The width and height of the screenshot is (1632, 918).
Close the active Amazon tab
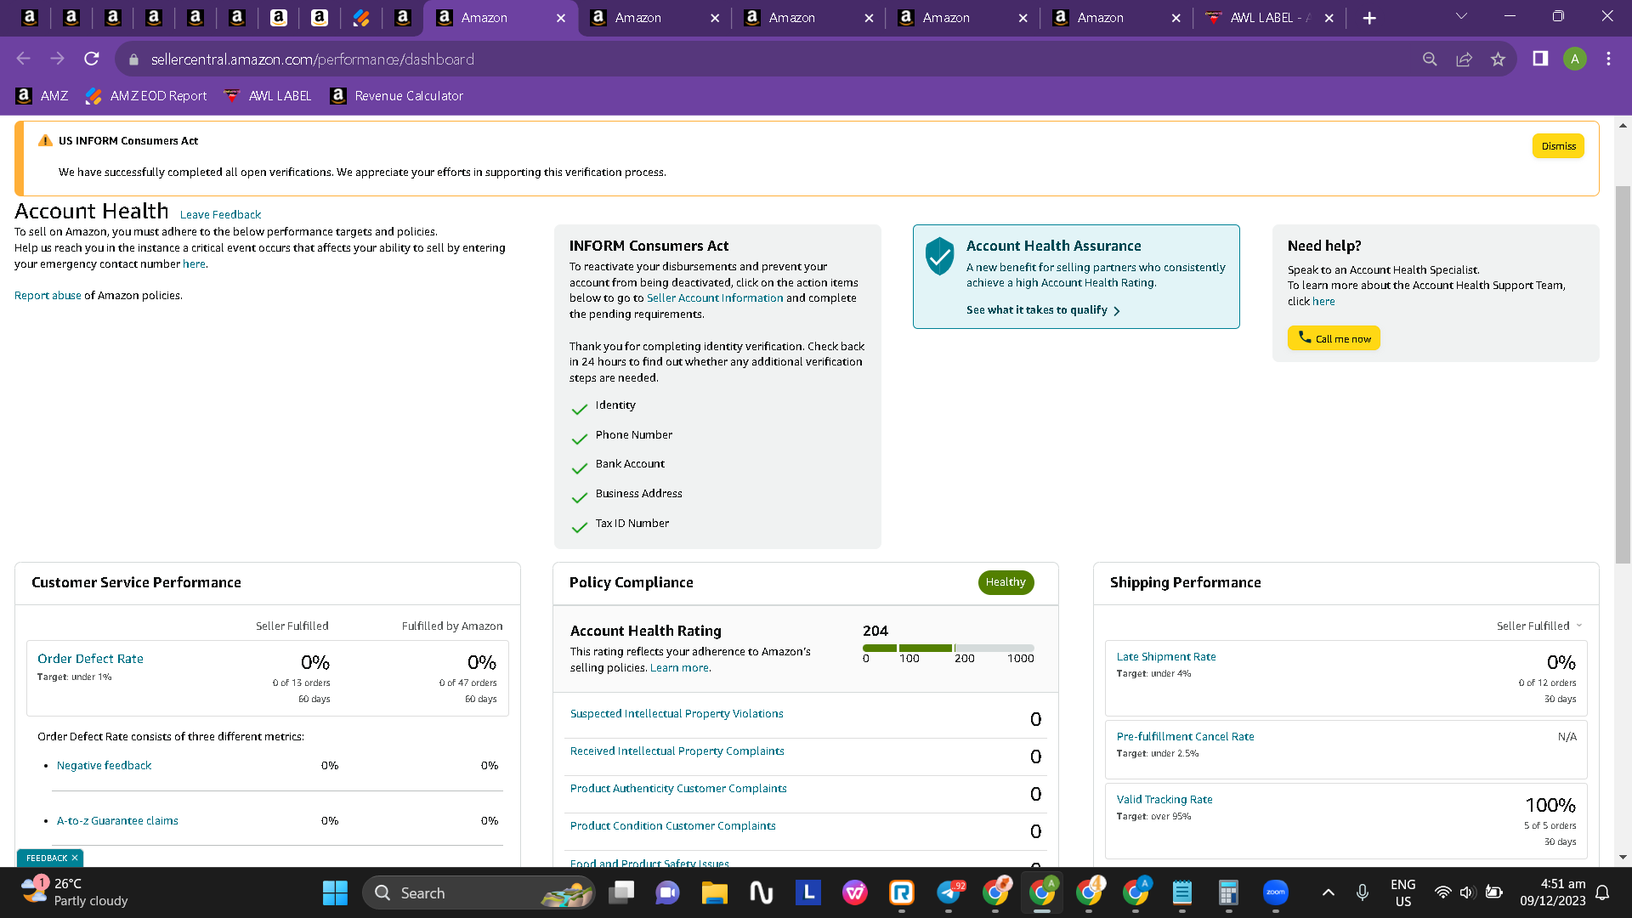click(561, 18)
